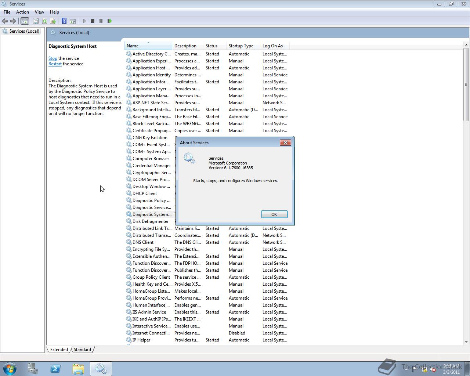
Task: Open the File menu
Action: pos(7,12)
